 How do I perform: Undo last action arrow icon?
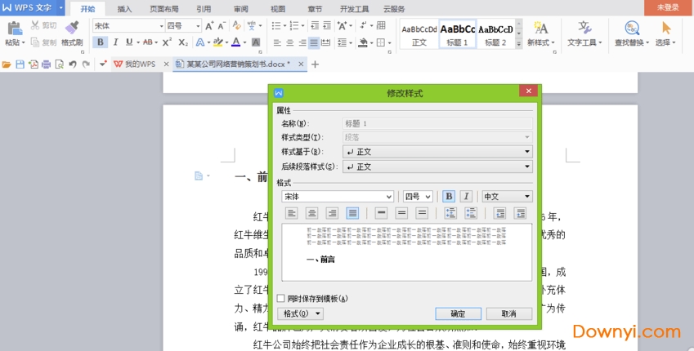[x=73, y=64]
